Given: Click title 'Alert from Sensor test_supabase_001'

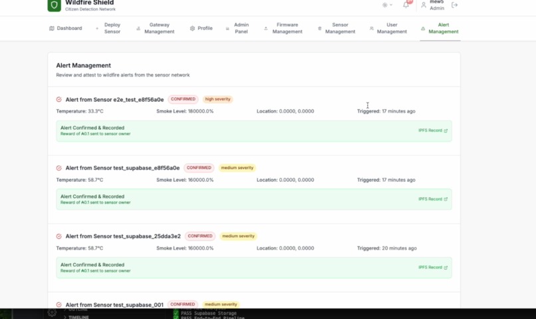Looking at the screenshot, I should 114,304.
